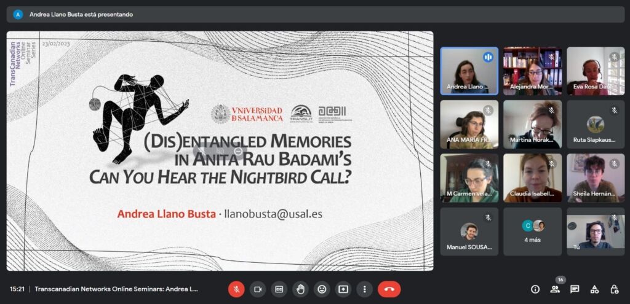Leave the call with red hang-up button
The height and width of the screenshot is (304, 630).
click(x=389, y=289)
